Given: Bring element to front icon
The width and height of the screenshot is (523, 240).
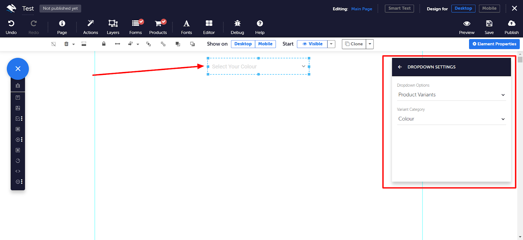Looking at the screenshot, I should (178, 44).
